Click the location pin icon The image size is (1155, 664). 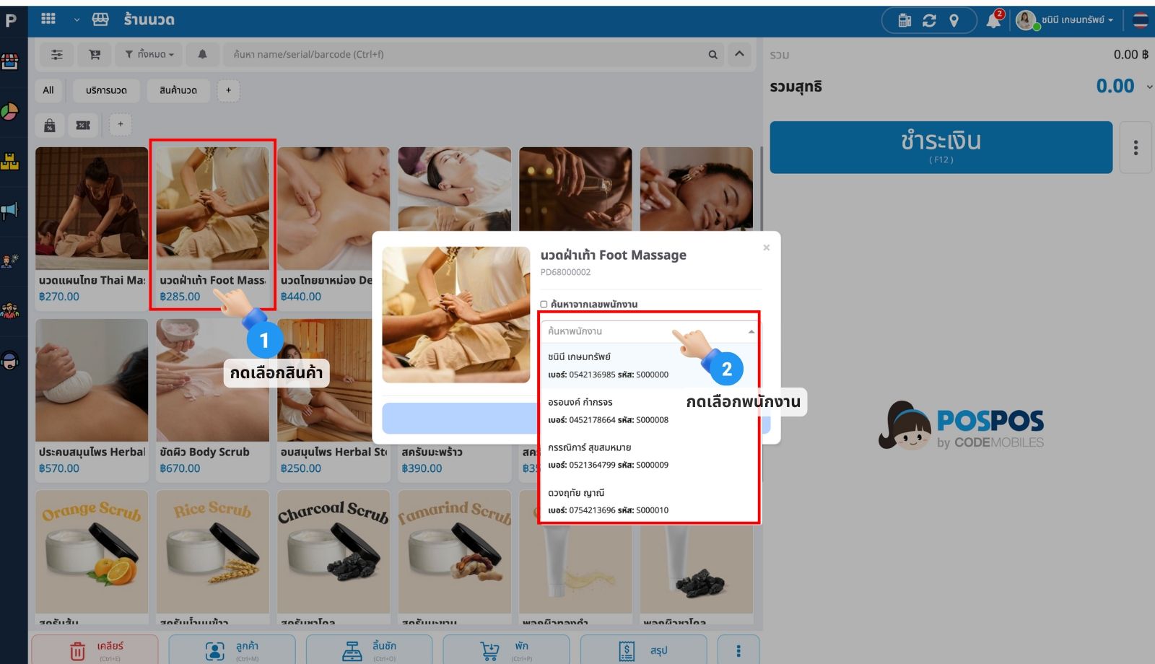(954, 20)
